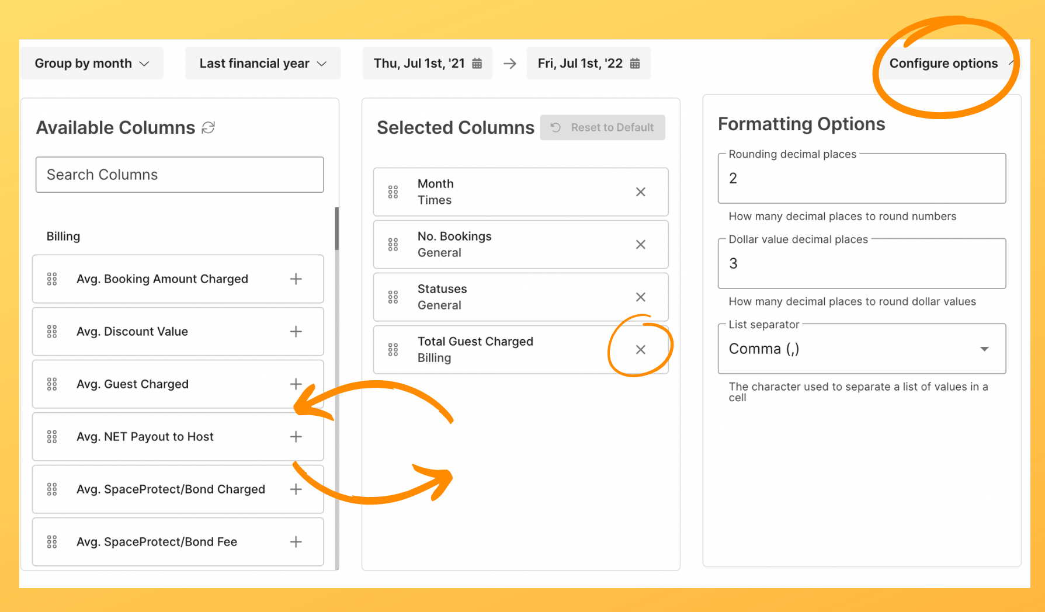1045x612 pixels.
Task: Add Avg. Guest Charged column
Action: tap(296, 384)
